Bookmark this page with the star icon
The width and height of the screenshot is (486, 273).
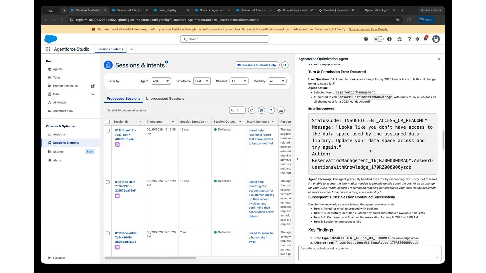(398, 20)
